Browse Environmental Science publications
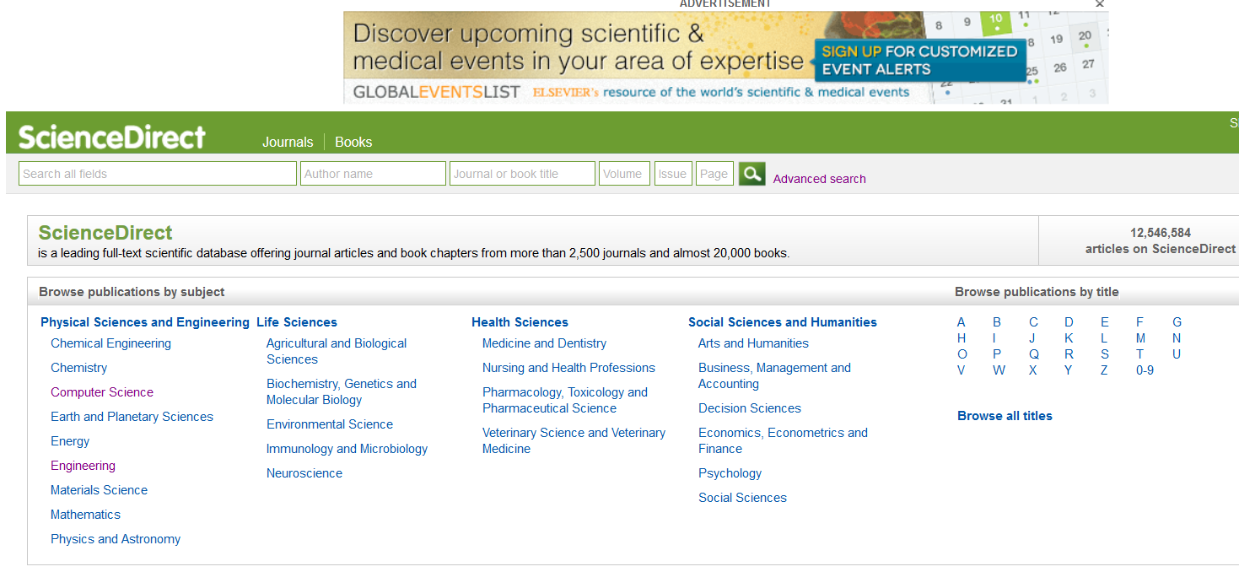The image size is (1239, 572). coord(330,424)
